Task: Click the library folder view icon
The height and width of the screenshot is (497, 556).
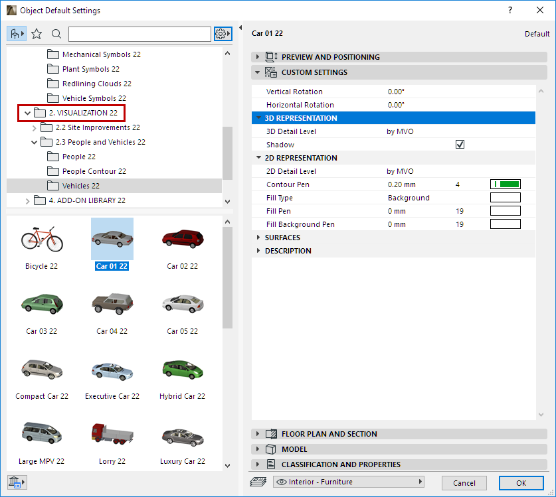Action: click(17, 34)
